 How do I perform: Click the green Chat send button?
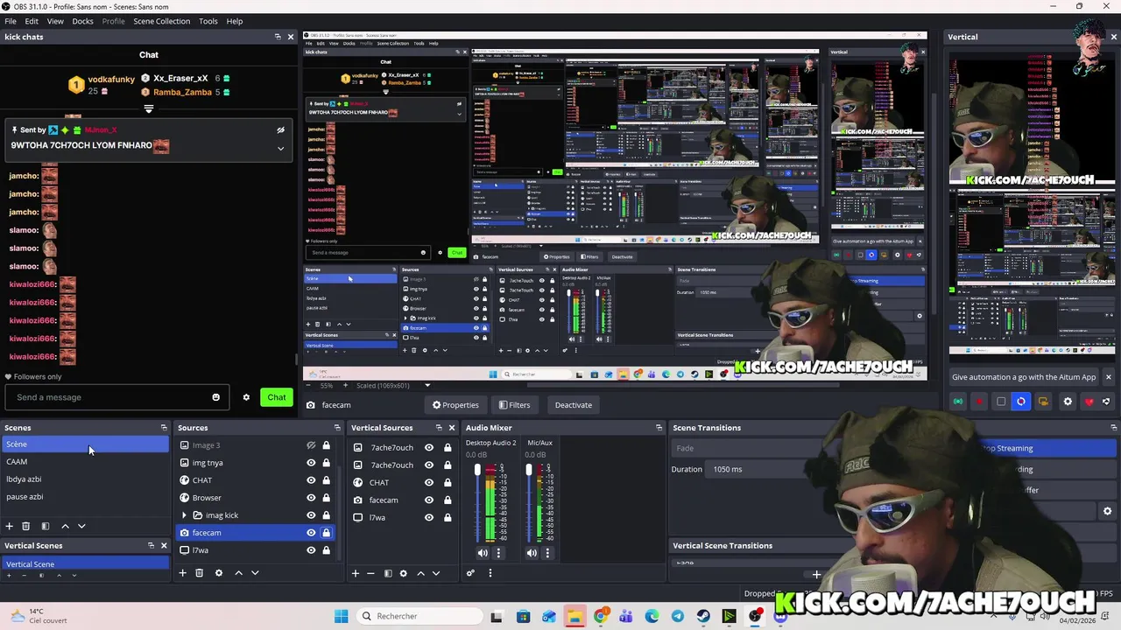pos(277,397)
